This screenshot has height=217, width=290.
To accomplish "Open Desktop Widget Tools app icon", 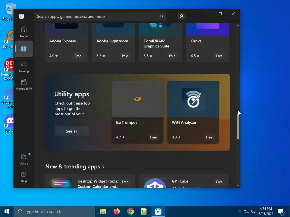I will coord(61,183).
